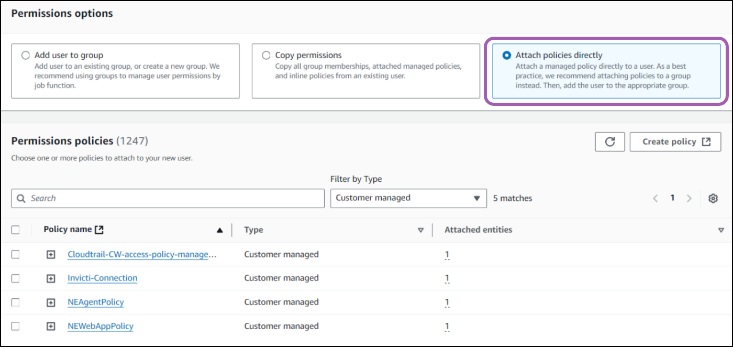This screenshot has width=733, height=347.
Task: Click the Create policy button
Action: tap(675, 142)
